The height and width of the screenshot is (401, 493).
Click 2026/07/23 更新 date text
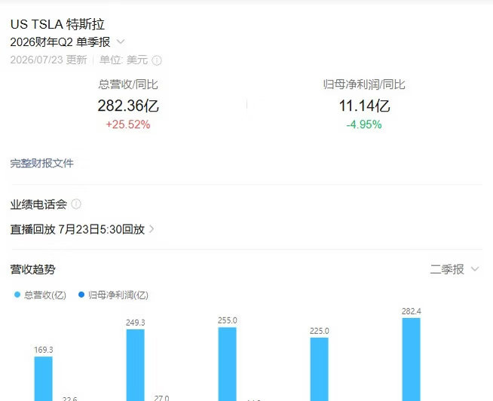[x=48, y=60]
